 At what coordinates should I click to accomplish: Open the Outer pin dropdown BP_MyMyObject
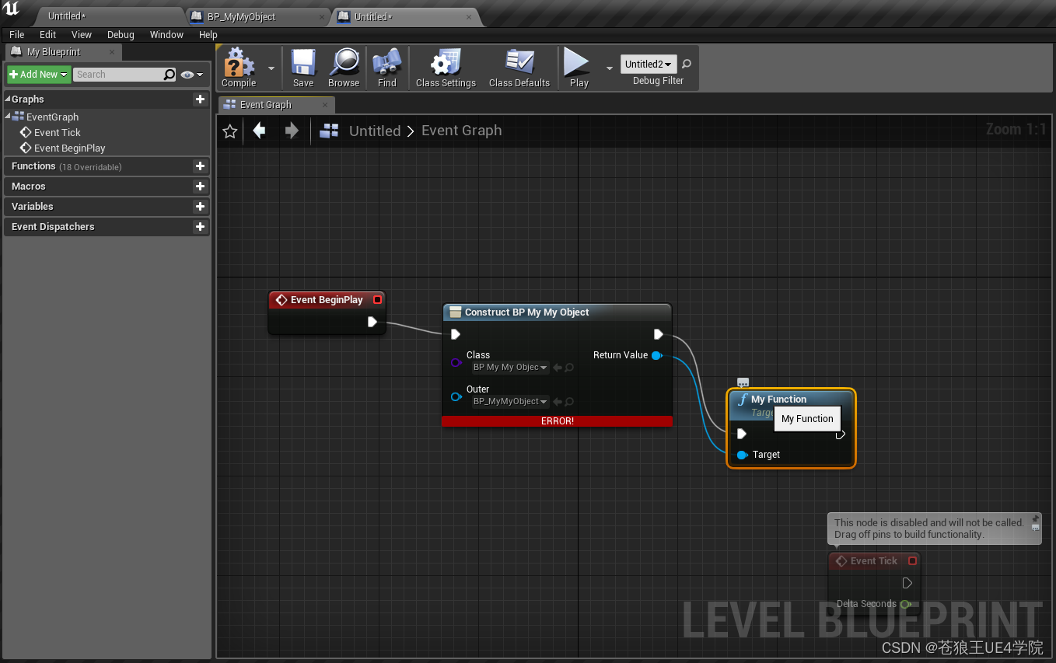(x=510, y=402)
